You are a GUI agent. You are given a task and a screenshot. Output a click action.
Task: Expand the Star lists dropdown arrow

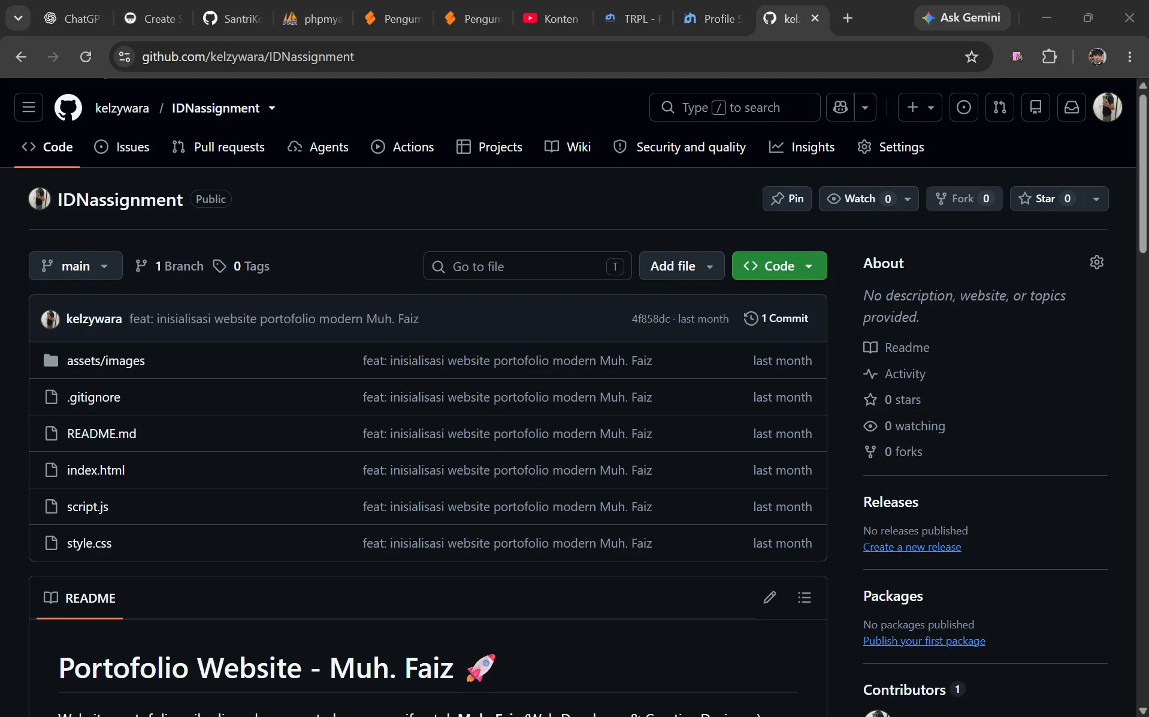[x=1096, y=199]
